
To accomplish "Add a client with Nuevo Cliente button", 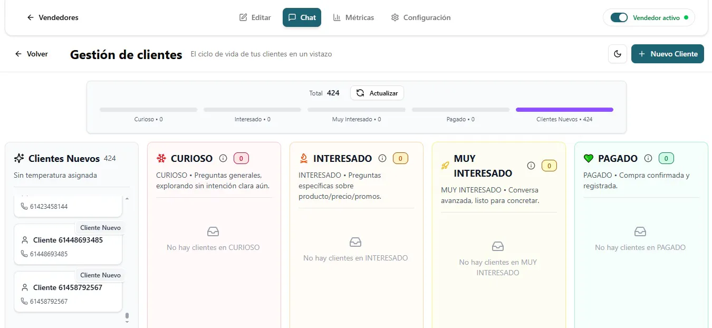I will (668, 54).
